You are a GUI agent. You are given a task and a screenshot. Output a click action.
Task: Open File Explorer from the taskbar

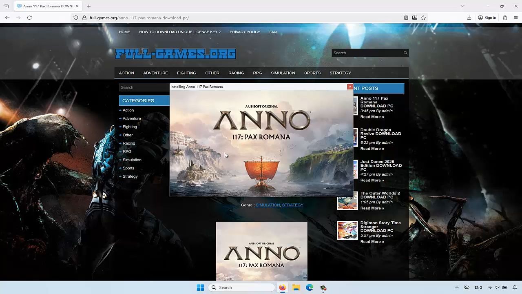tap(296, 287)
